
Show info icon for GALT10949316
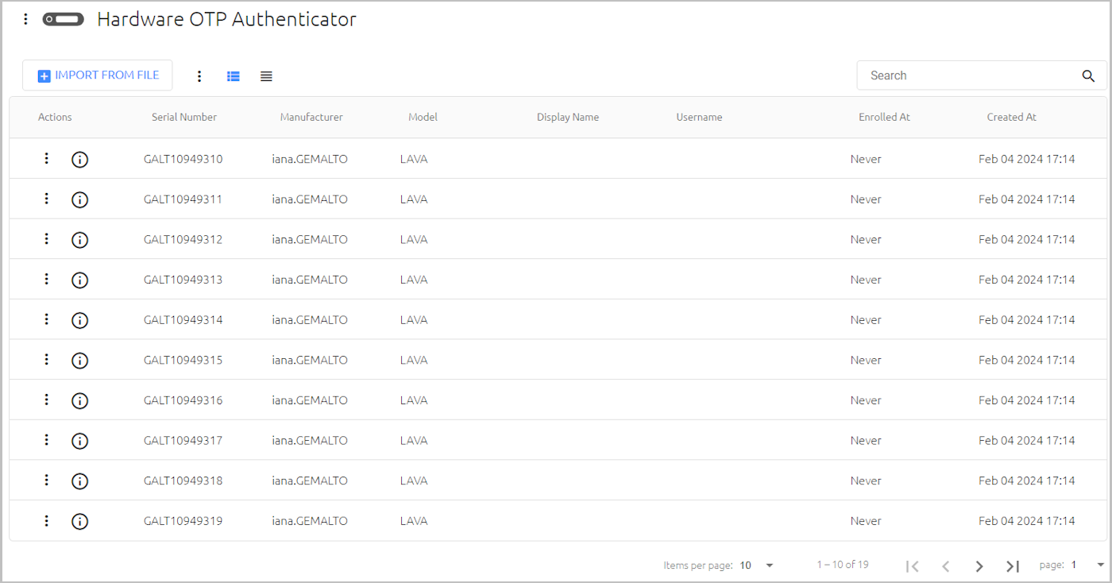pyautogui.click(x=79, y=400)
